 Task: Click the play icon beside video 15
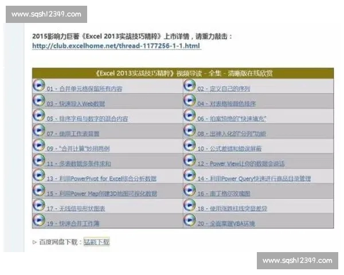pyautogui.click(x=39, y=190)
